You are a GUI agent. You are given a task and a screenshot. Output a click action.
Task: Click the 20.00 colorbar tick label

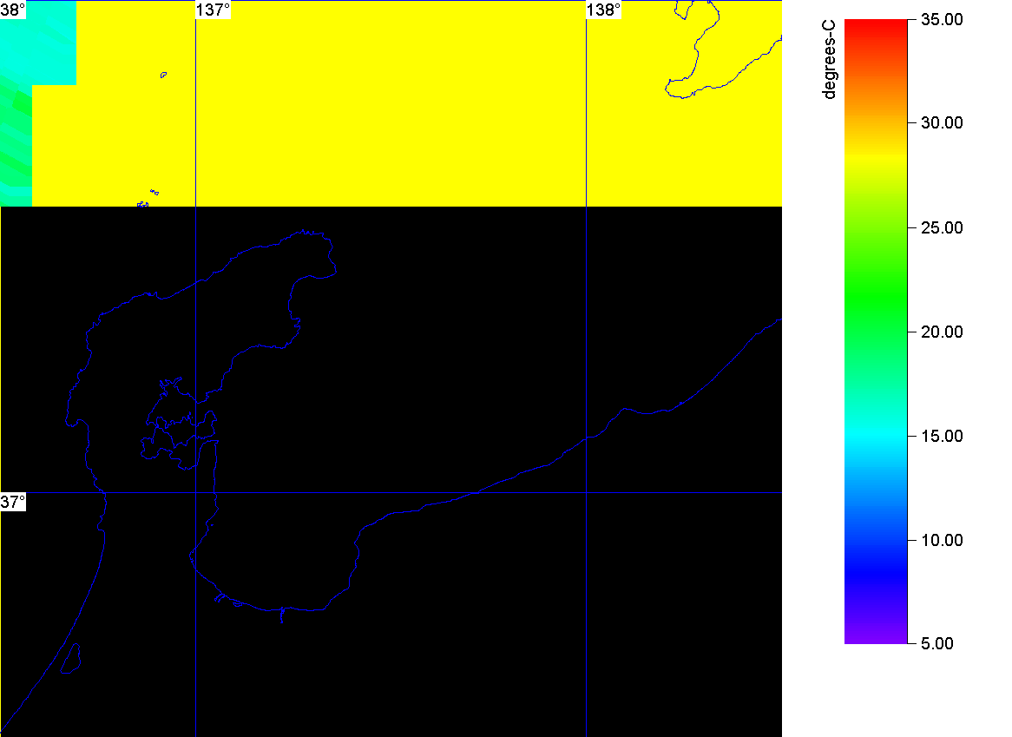942,332
